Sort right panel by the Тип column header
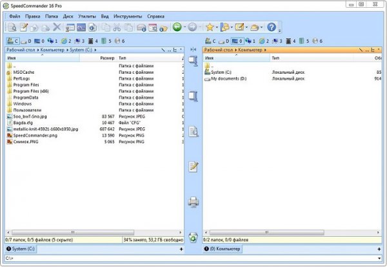Viewport: 387px width, 267px height. pos(312,58)
